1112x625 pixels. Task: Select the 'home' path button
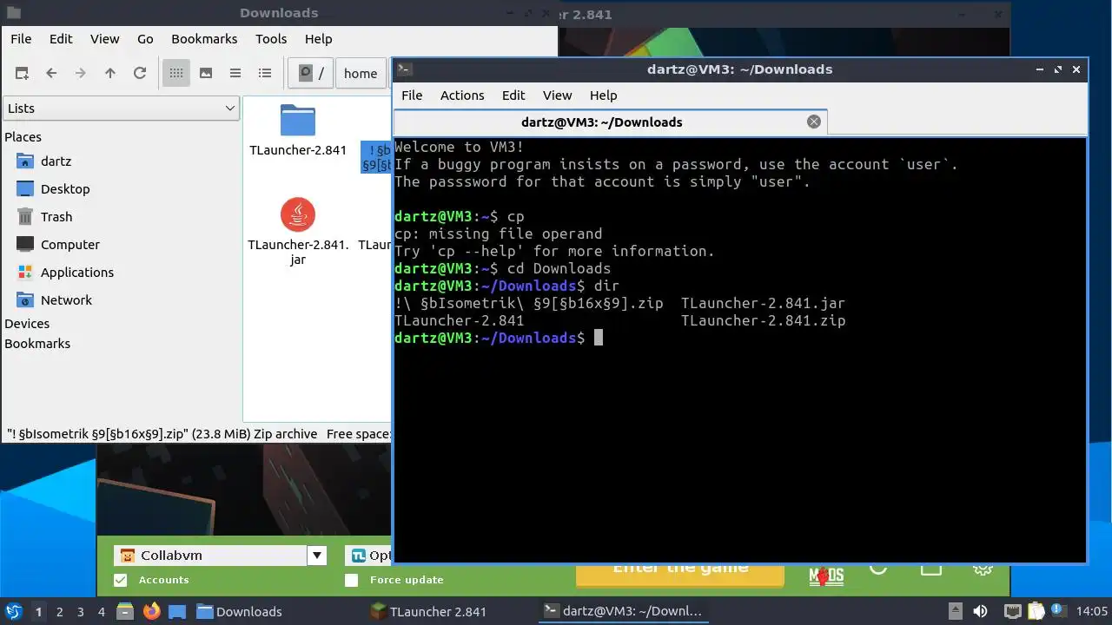click(361, 73)
